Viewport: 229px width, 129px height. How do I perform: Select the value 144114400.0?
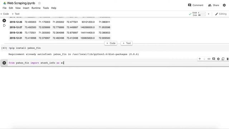click(x=87, y=33)
